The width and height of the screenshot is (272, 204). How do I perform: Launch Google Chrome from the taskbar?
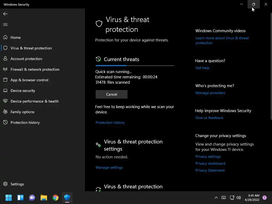(56, 198)
